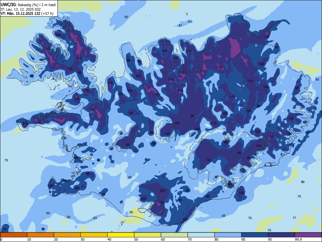Click the humidity value 83 on the map
Image resolution: width=322 pixels, height=242 pixels.
(x=95, y=218)
